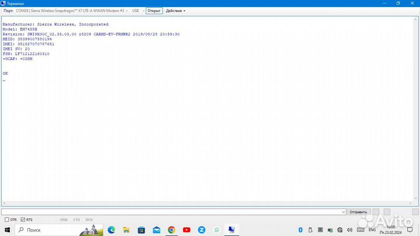Click the Windows Start button

tap(6, 230)
